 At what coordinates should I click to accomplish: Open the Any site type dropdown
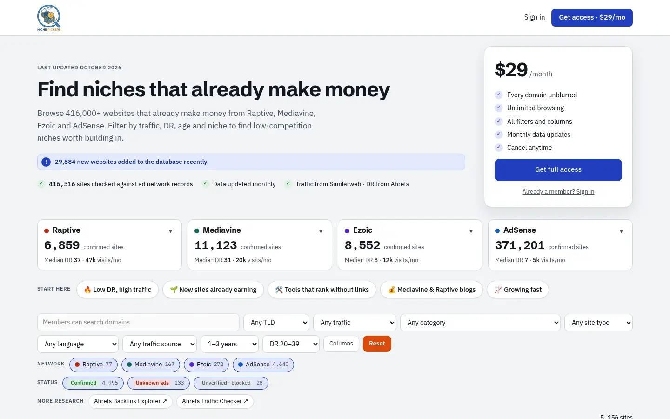click(x=598, y=323)
